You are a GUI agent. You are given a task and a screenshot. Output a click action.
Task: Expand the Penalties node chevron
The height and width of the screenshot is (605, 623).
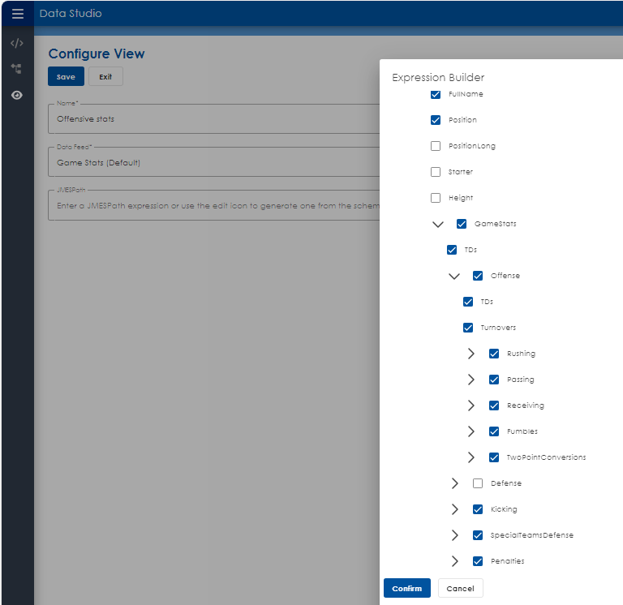click(455, 561)
